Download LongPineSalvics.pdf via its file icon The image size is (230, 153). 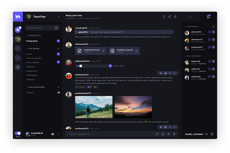click(x=103, y=51)
